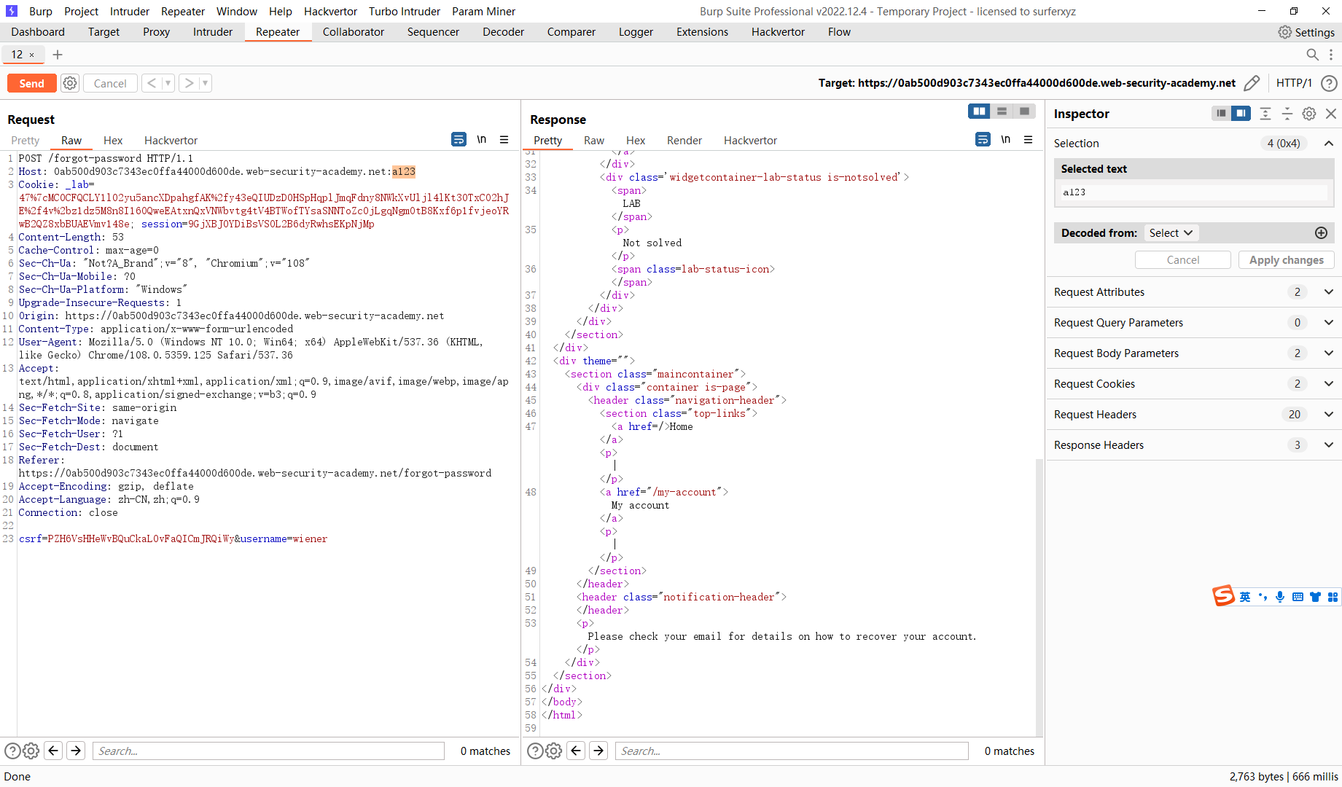Open the 'Decoded from' Select dropdown

(x=1171, y=232)
